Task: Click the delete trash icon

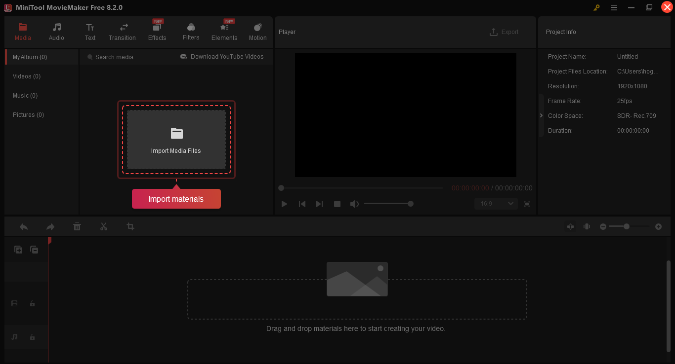Action: [77, 226]
